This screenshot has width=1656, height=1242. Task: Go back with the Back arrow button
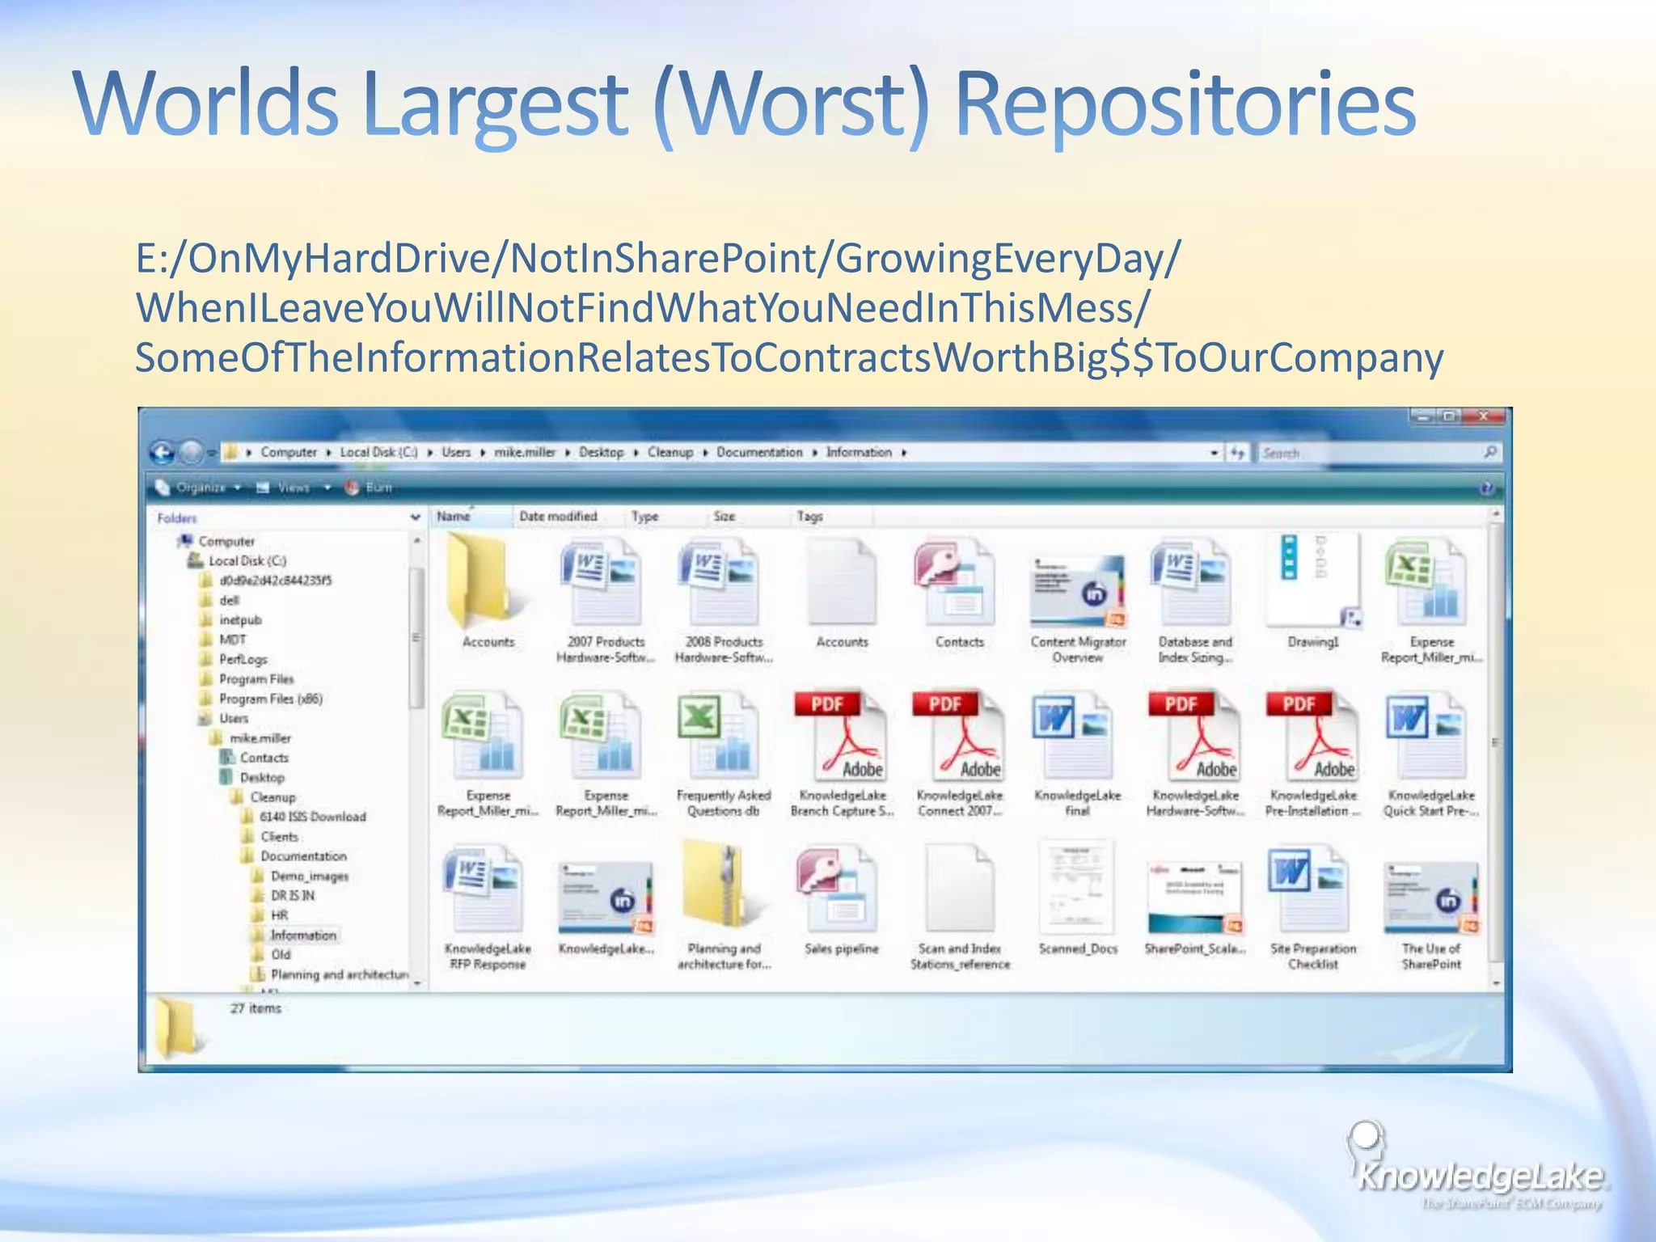coord(163,453)
